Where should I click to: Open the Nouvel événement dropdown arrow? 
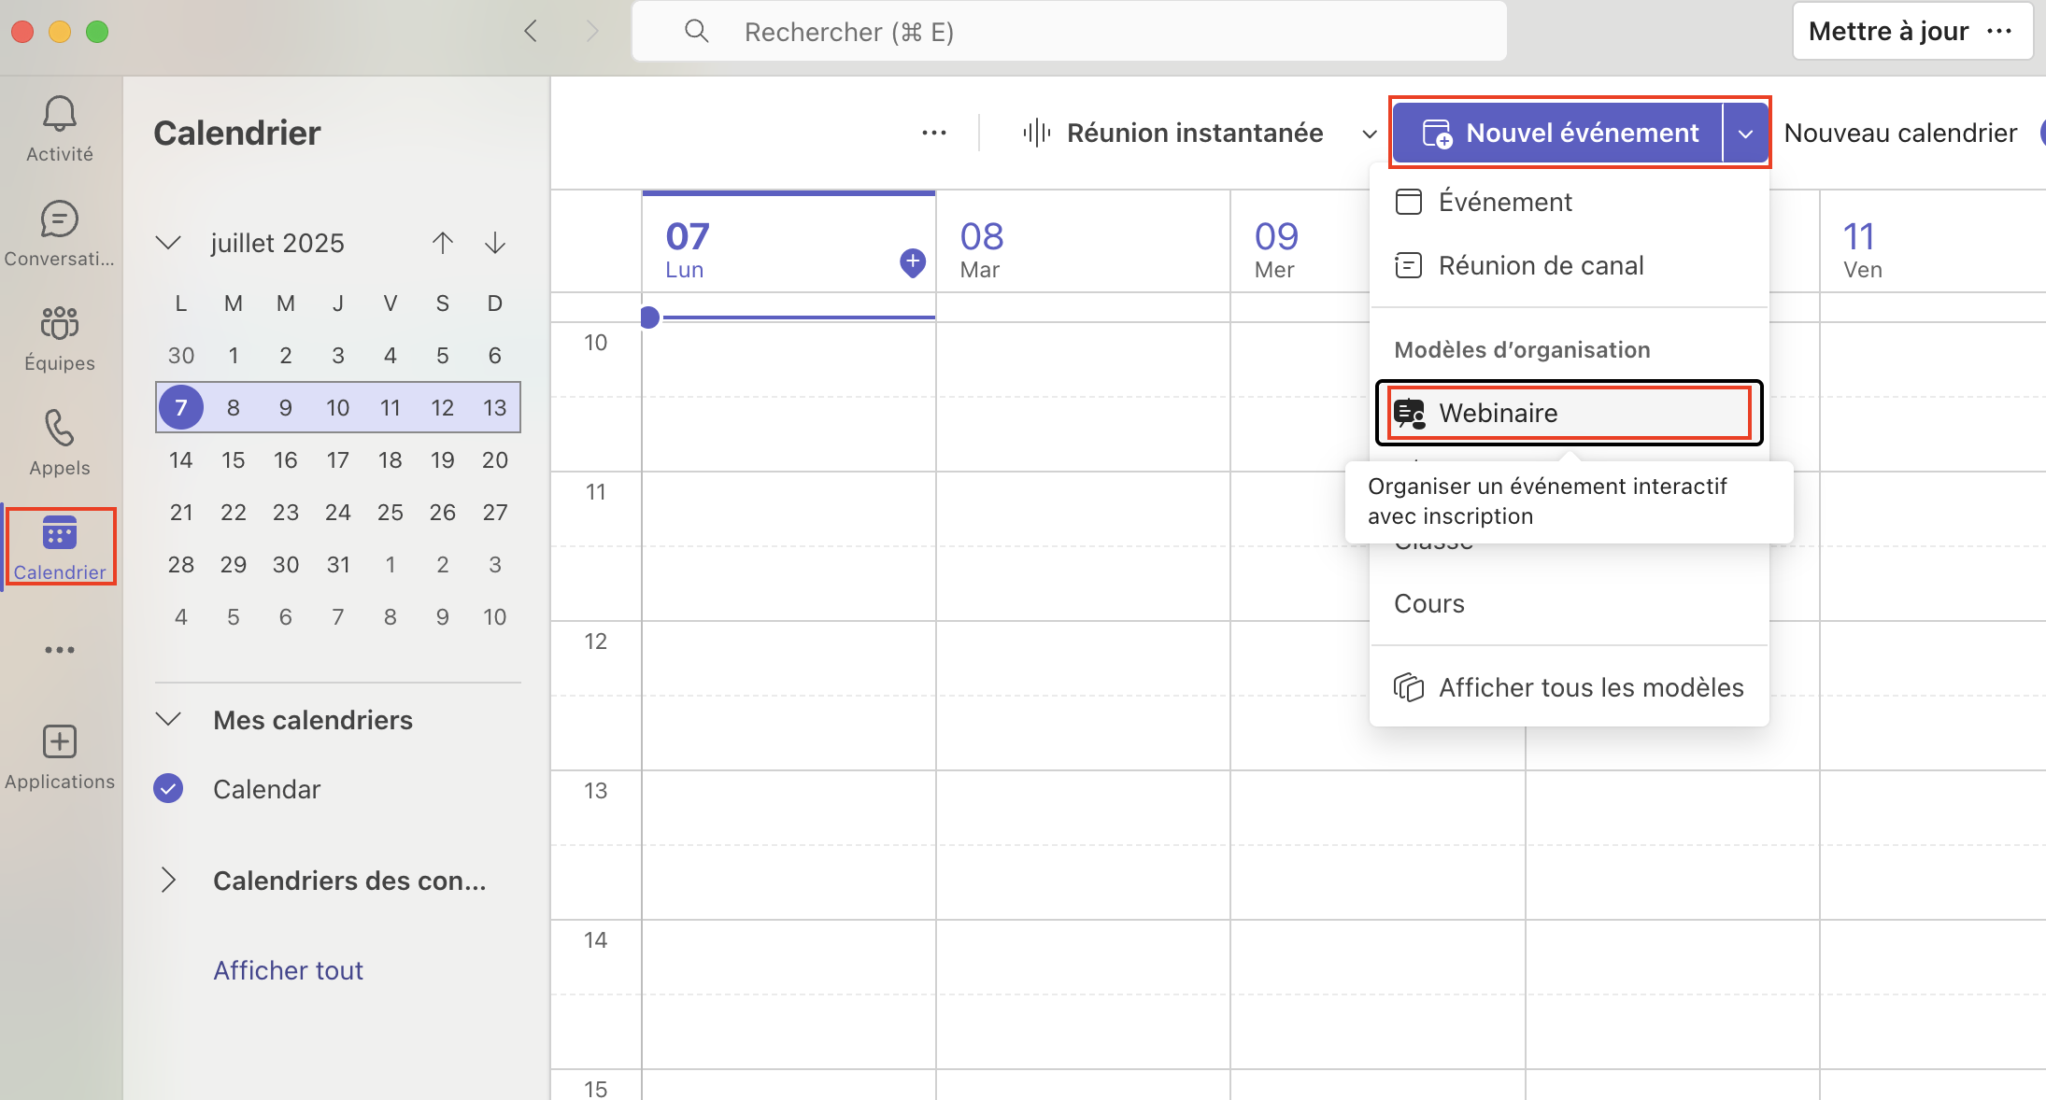1745,134
